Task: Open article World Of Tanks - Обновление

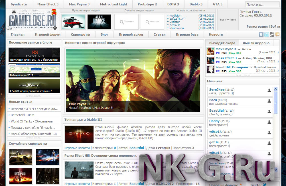Action: (x=32, y=121)
